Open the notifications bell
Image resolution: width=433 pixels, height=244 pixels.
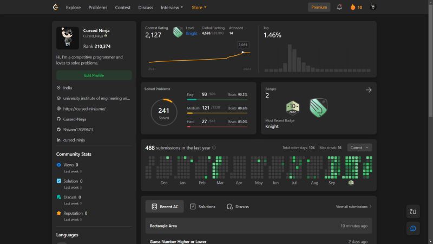coord(339,7)
